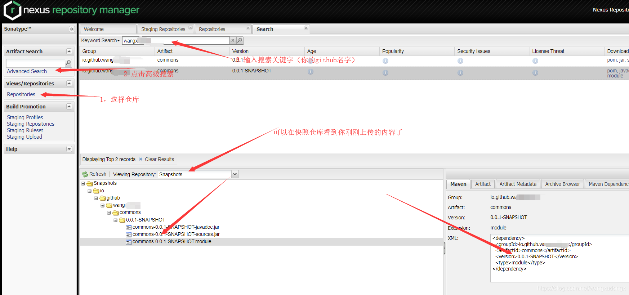Image resolution: width=629 pixels, height=295 pixels.
Task: Click the SNAPSHOT.module file icon
Action: pyautogui.click(x=129, y=242)
